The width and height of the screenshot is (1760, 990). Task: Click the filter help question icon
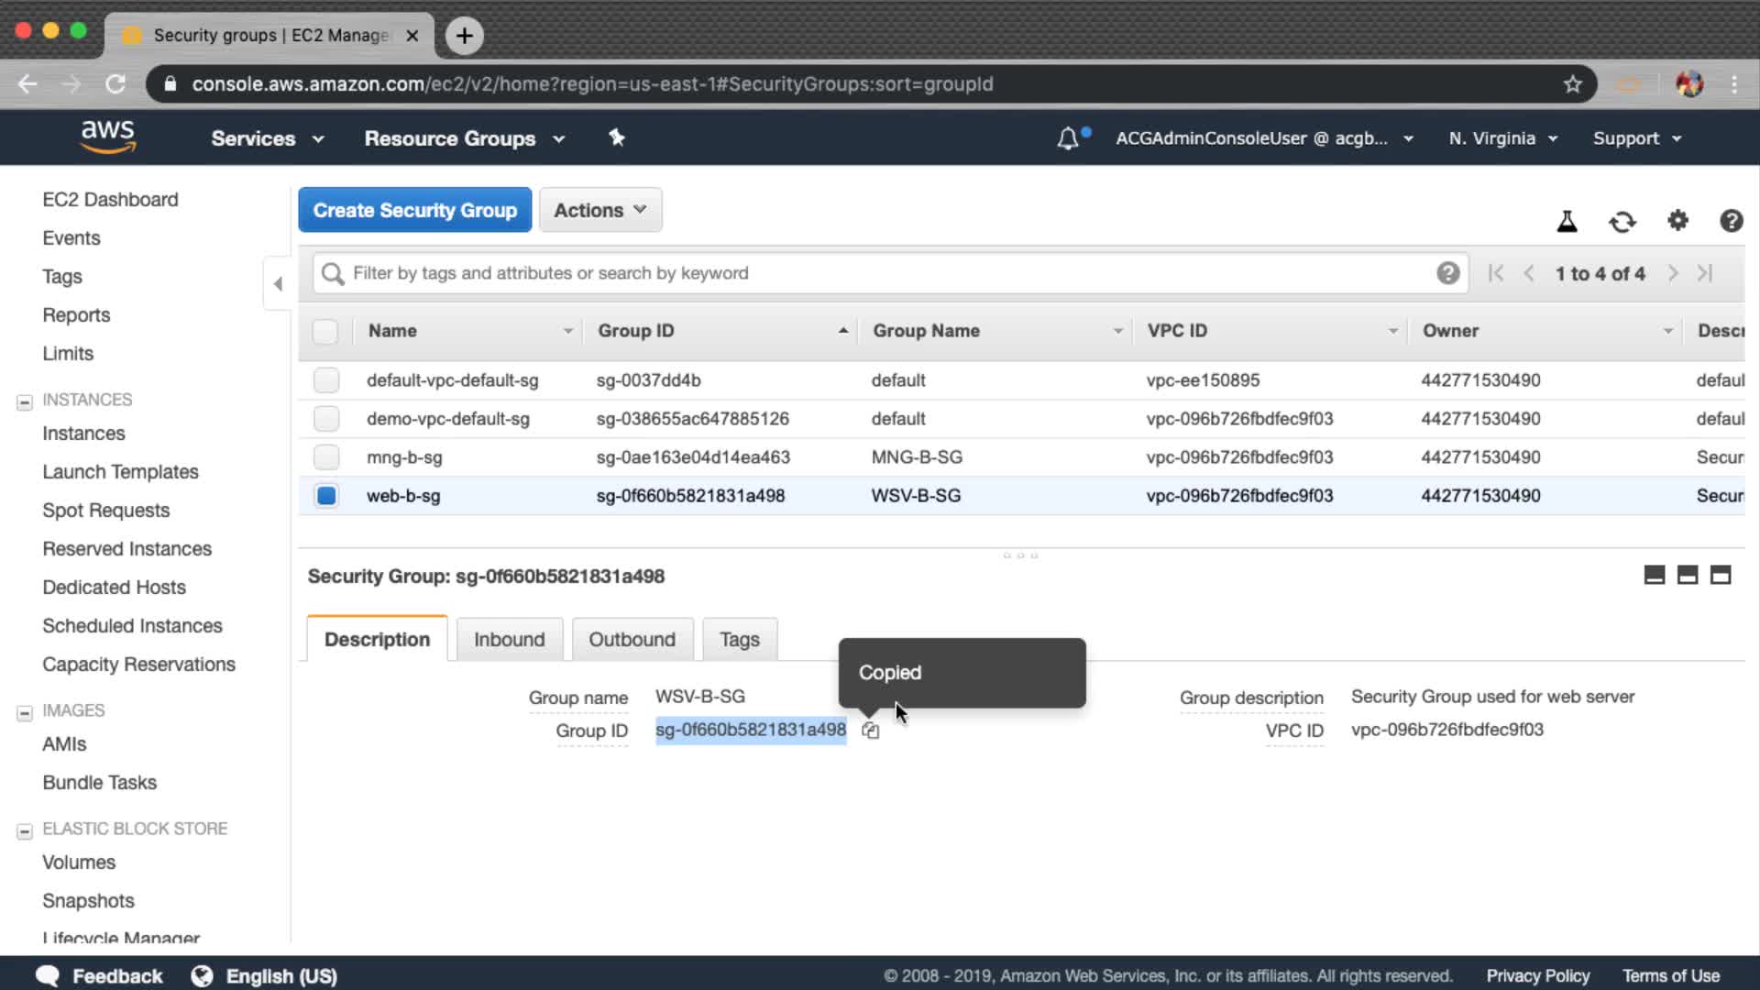point(1447,273)
